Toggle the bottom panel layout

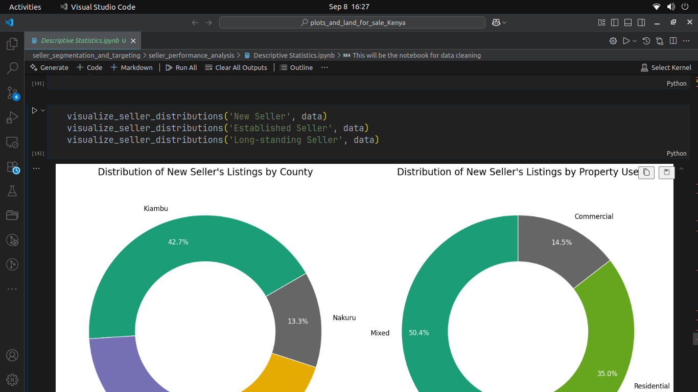point(628,22)
